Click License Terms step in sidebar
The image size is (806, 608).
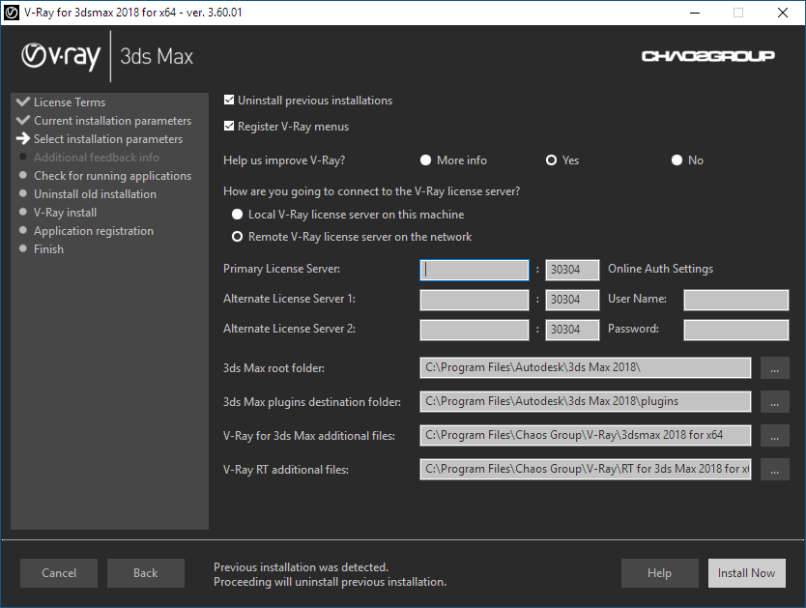pos(70,102)
